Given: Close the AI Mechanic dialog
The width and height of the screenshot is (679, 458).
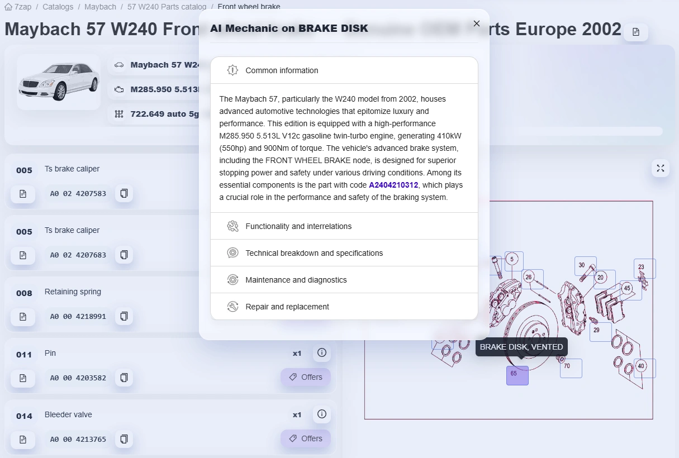Looking at the screenshot, I should click(476, 23).
